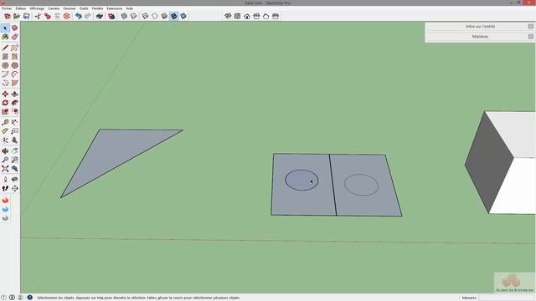Select the Zoom magnifier tool
The height and width of the screenshot is (301, 536).
click(x=5, y=160)
